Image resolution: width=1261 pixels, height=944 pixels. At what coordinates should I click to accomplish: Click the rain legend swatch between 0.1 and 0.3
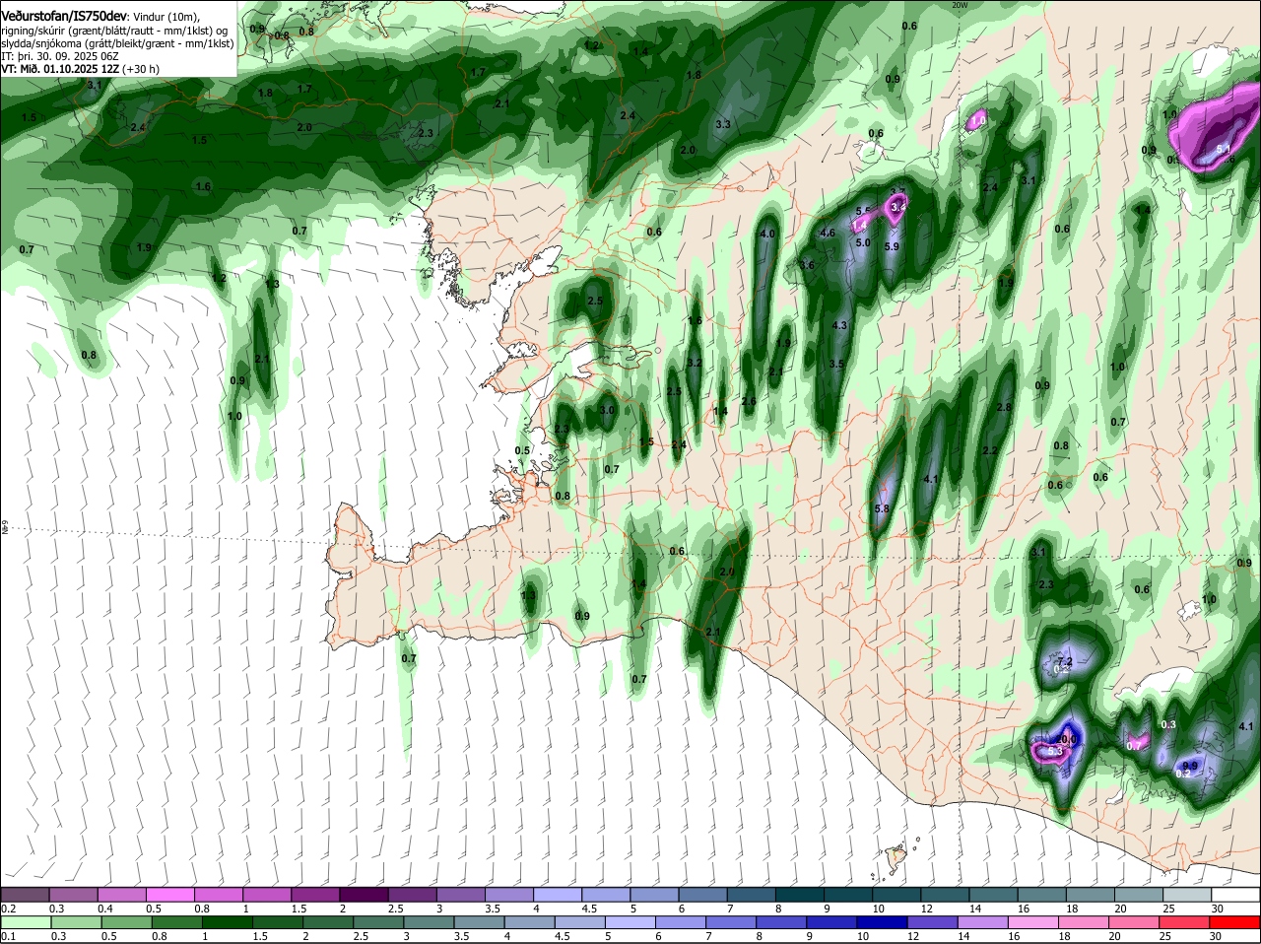[26, 922]
